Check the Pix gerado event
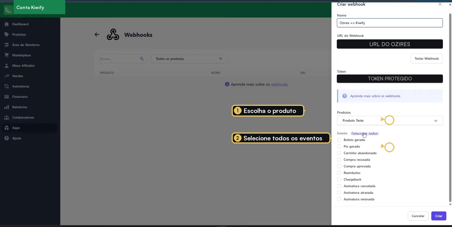The image size is (452, 227). (339, 146)
